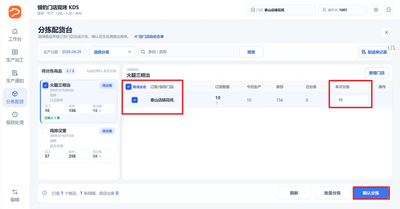Toggle the 取消全选 header checkbox

click(x=128, y=87)
